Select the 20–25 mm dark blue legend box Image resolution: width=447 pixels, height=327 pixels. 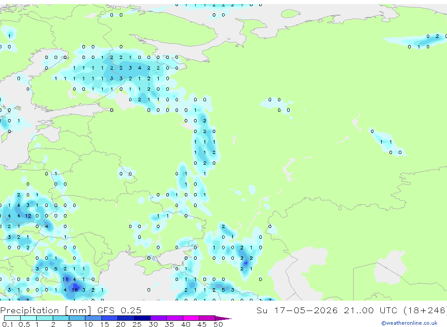(126, 318)
